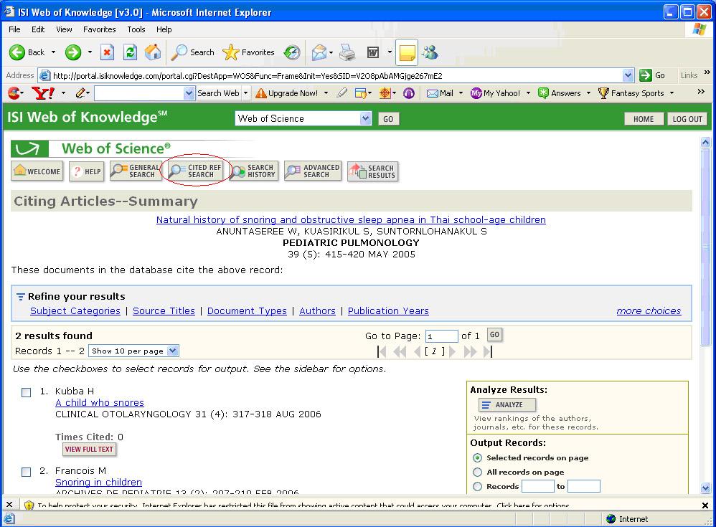Image resolution: width=716 pixels, height=527 pixels.
Task: Click VIEW FULL TEXT for Kubba H
Action: (89, 449)
